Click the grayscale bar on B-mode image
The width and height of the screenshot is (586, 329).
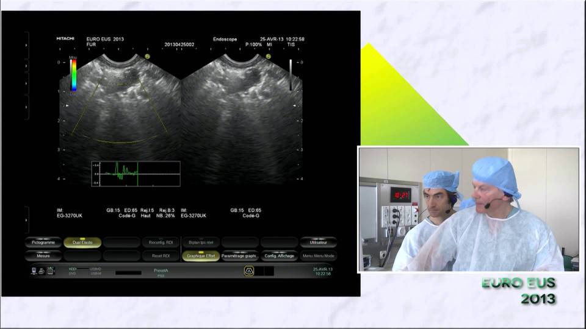[x=291, y=74]
